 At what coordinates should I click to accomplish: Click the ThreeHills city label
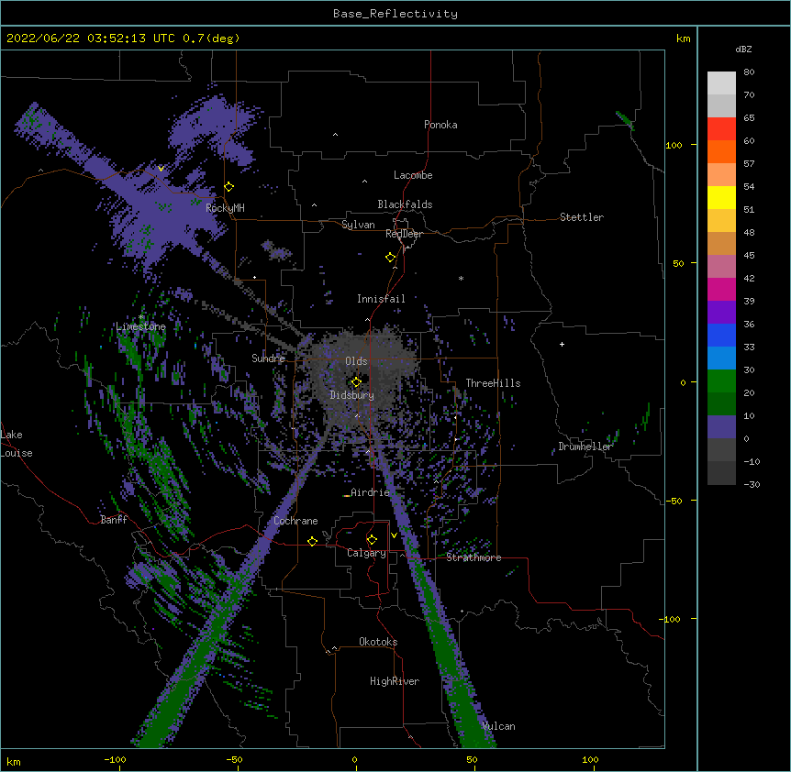click(x=493, y=383)
